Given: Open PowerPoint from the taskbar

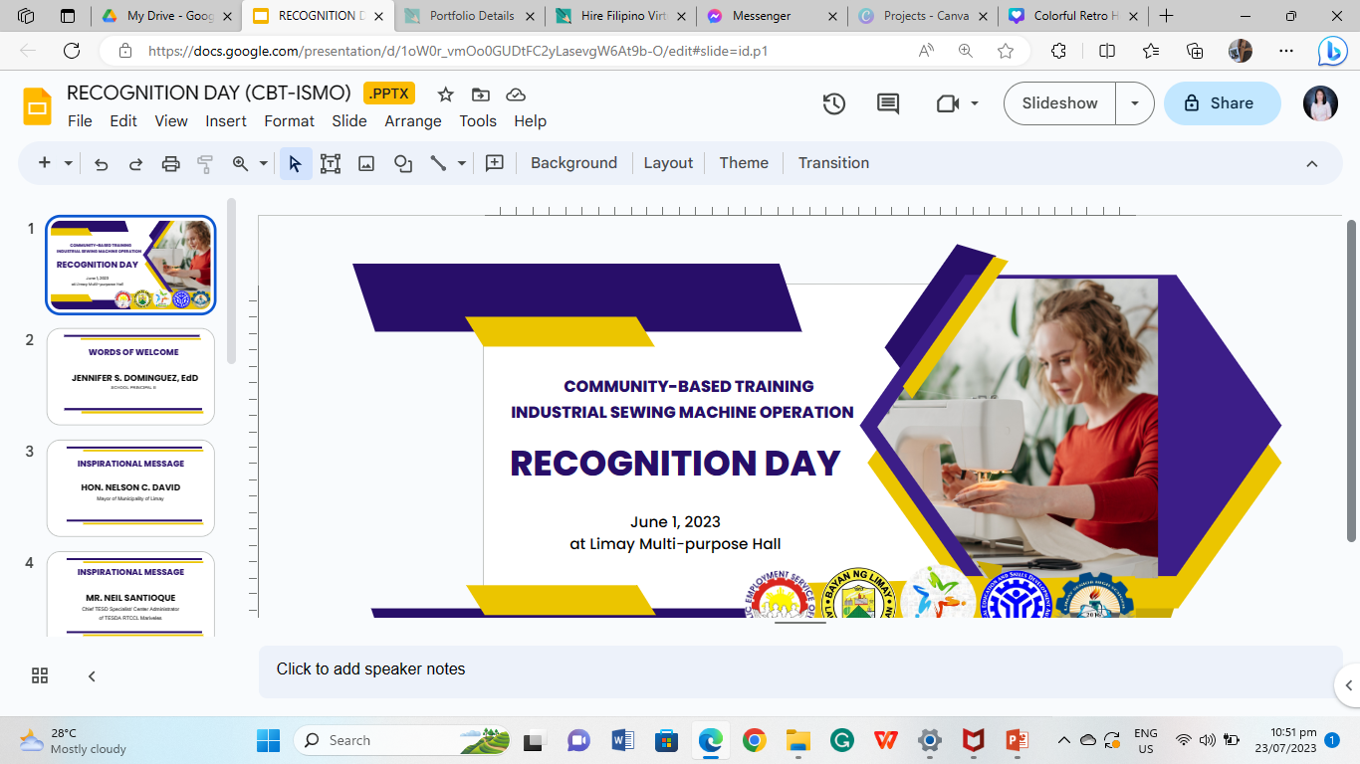Looking at the screenshot, I should (x=1017, y=740).
